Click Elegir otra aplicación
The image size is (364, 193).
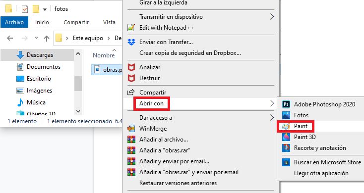point(321,173)
